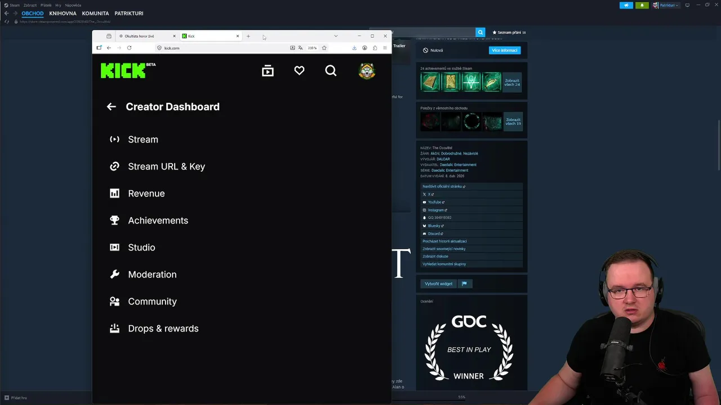Viewport: 721px width, 405px height.
Task: Open the first achievement book thumbnail
Action: tap(430, 82)
